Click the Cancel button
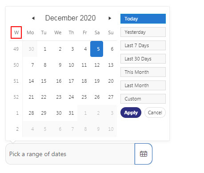This screenshot has height=173, width=204. click(x=155, y=113)
